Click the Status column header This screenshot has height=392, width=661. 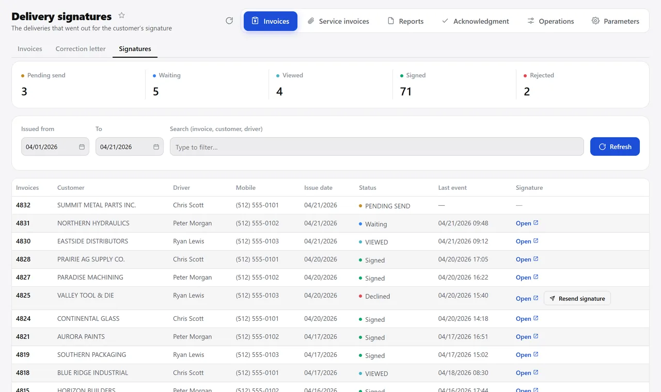tap(368, 188)
